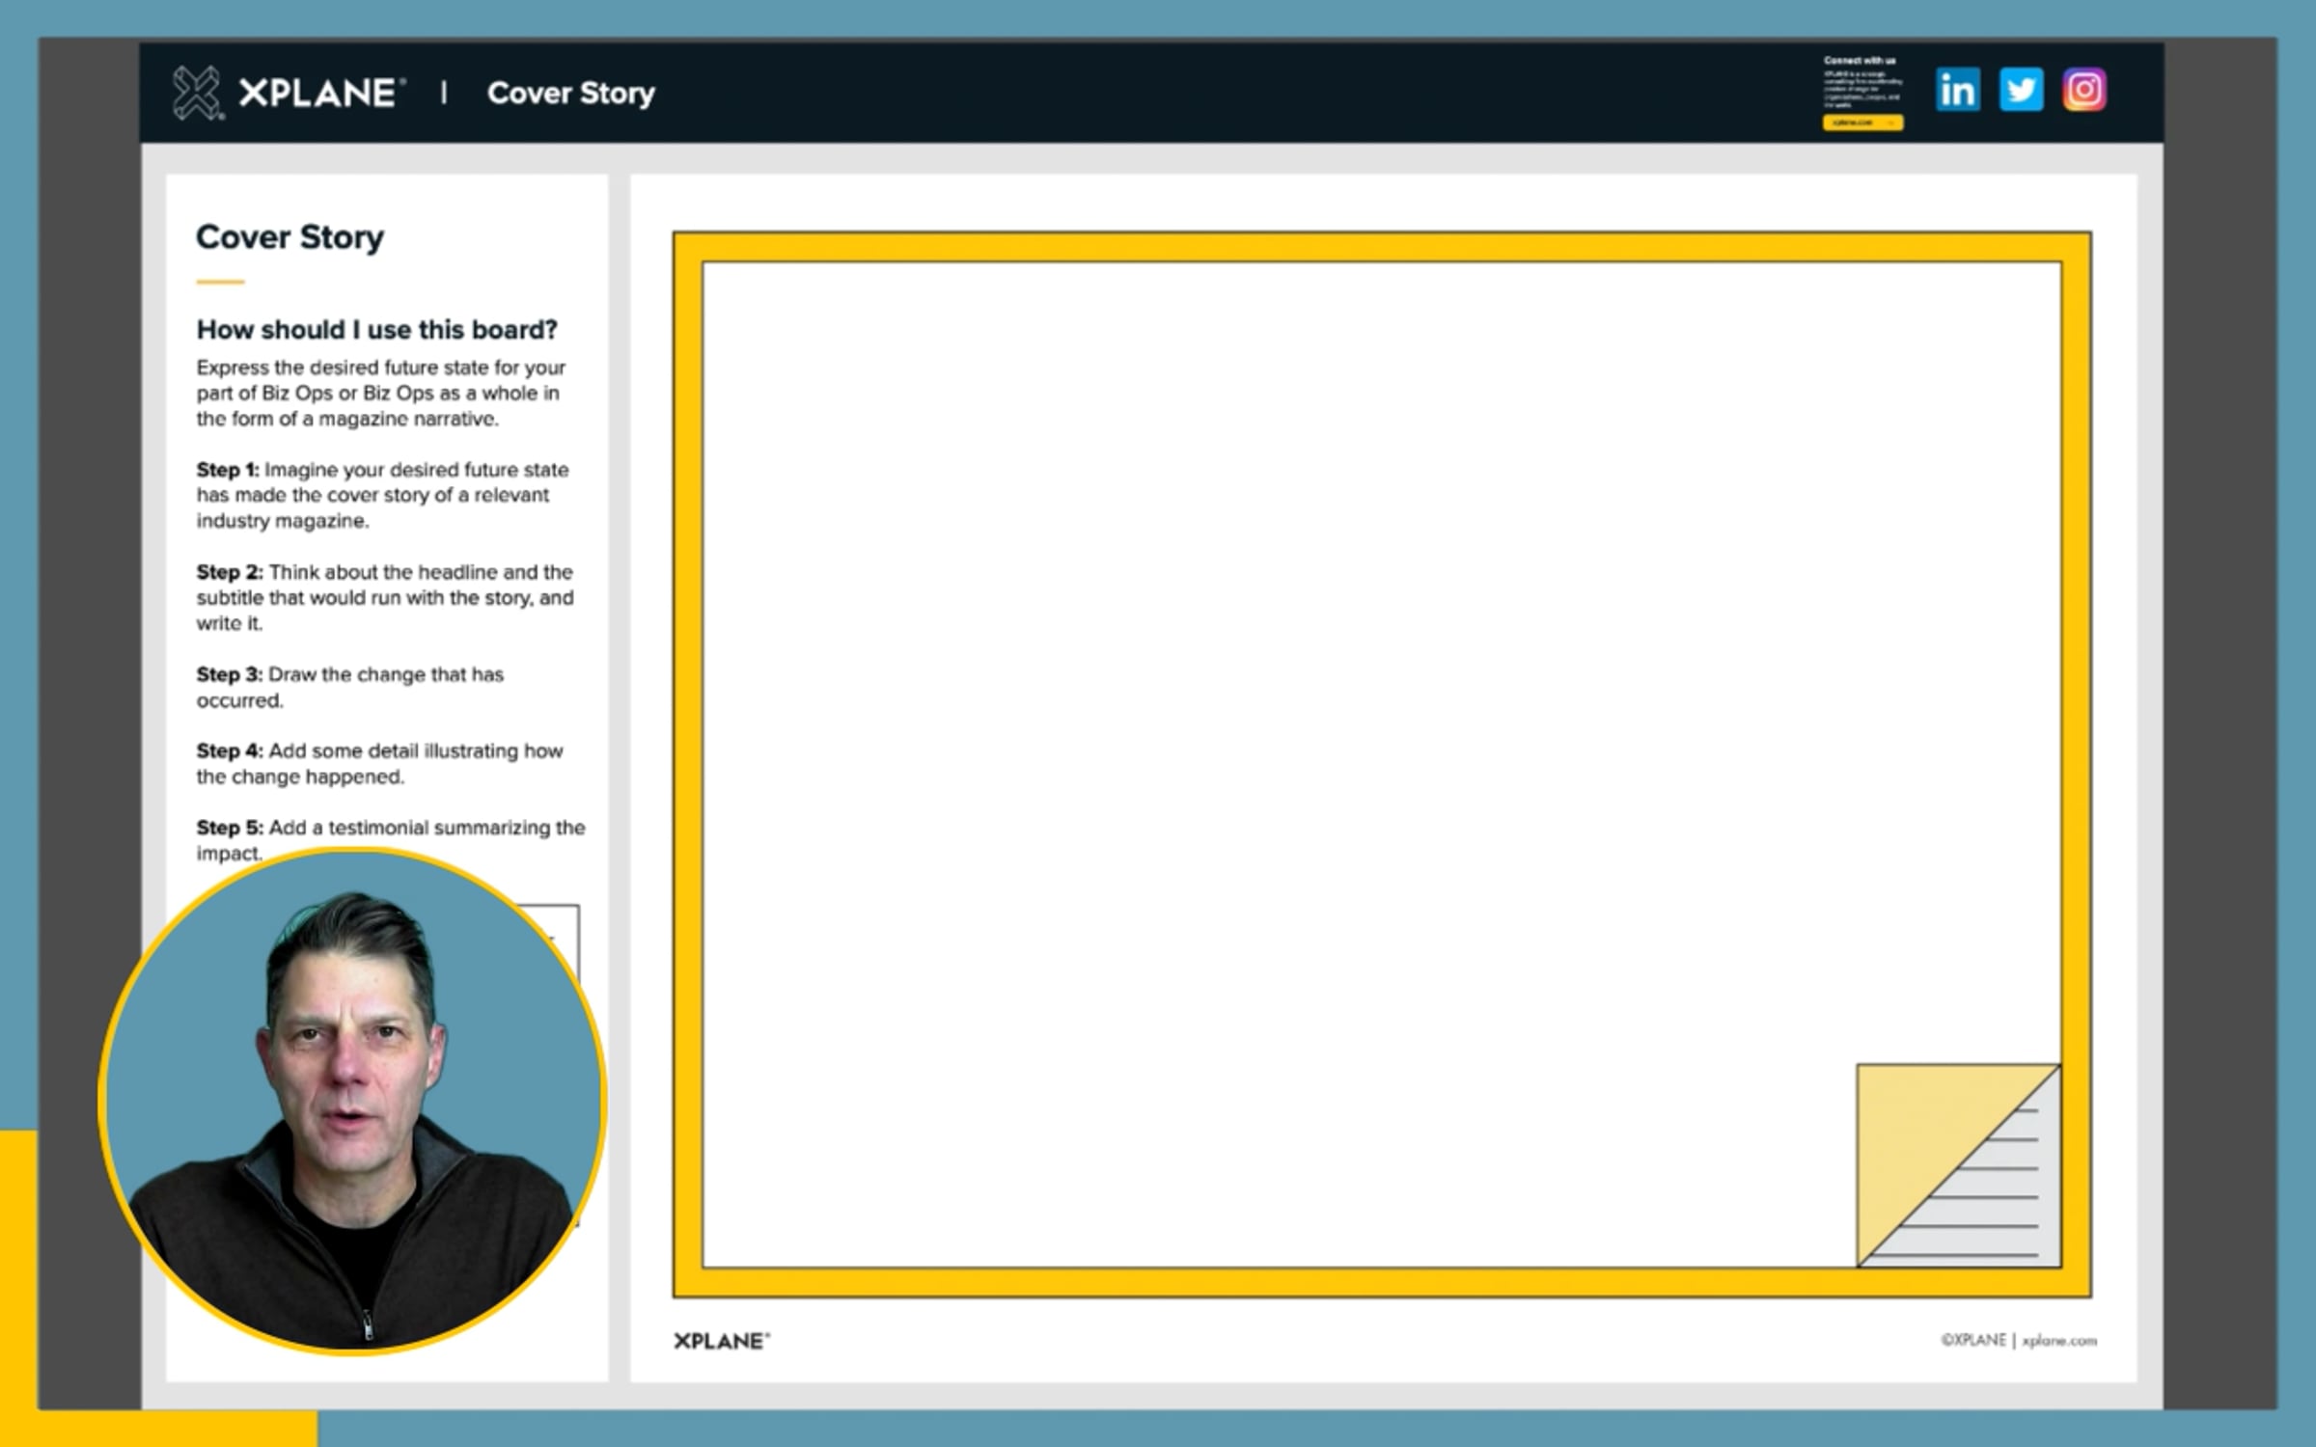Click the footer XPLANE logo
Screen dimensions: 2316x1447
pos(721,1341)
